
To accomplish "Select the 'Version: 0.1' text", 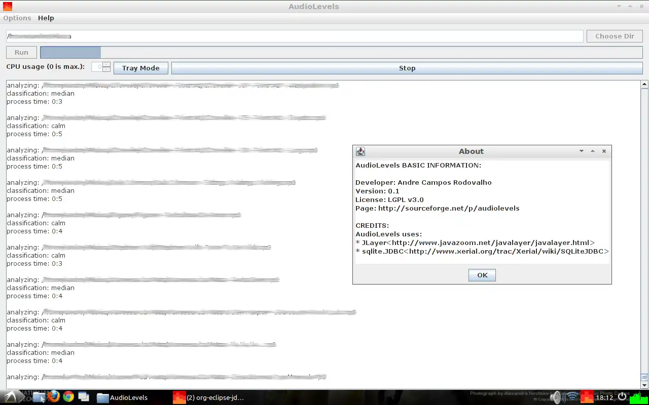I will tap(377, 191).
